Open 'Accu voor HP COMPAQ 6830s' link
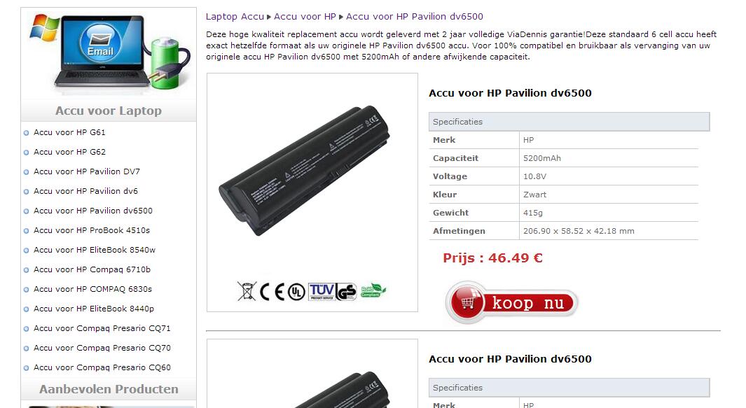Image resolution: width=746 pixels, height=408 pixels. [92, 289]
